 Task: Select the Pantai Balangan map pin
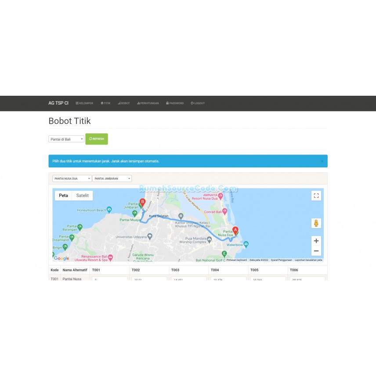coord(80,227)
